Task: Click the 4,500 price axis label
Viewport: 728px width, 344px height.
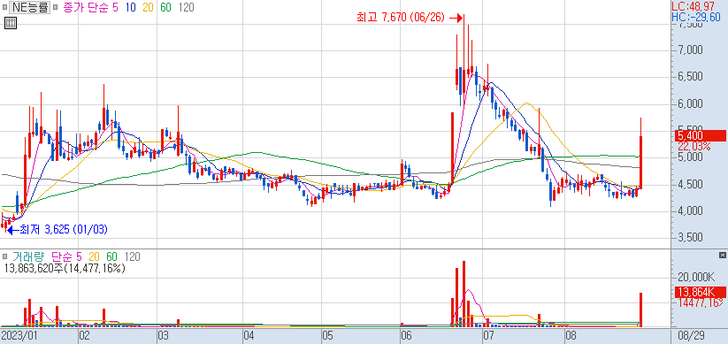Action: pos(690,184)
